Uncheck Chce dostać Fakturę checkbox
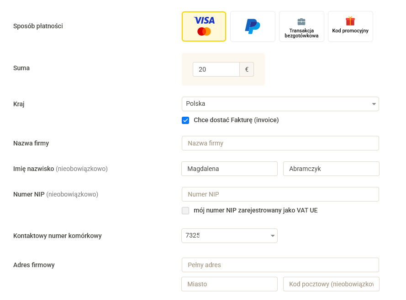Screen dimensions: 406x300 click(x=185, y=120)
